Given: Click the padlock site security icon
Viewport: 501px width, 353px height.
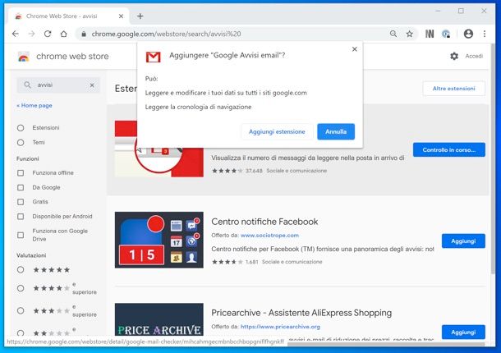Looking at the screenshot, I should pyautogui.click(x=84, y=34).
